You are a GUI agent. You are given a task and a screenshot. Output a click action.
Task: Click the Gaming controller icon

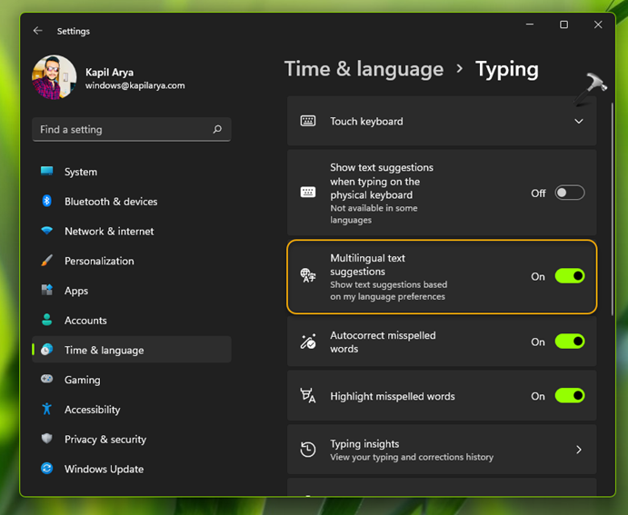click(x=46, y=380)
